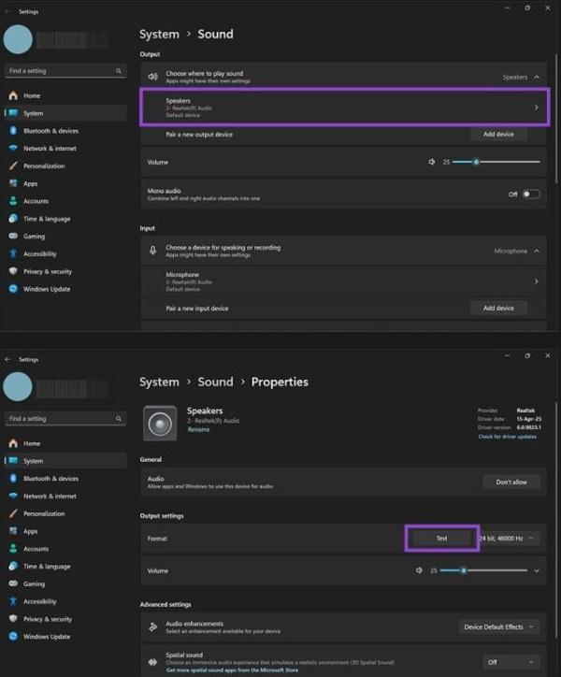
Task: Click search magnifier in Sound window's search box
Action: 118,71
